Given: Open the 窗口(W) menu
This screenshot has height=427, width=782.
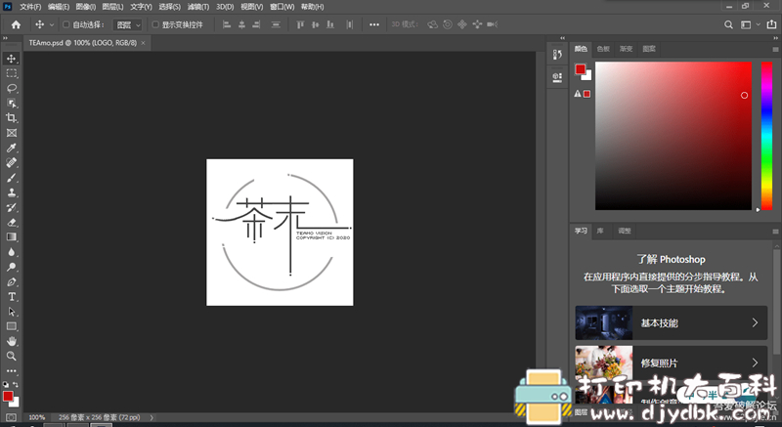Looking at the screenshot, I should point(282,7).
